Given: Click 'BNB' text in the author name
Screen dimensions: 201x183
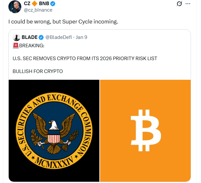Looking at the screenshot, I should tap(44, 4).
